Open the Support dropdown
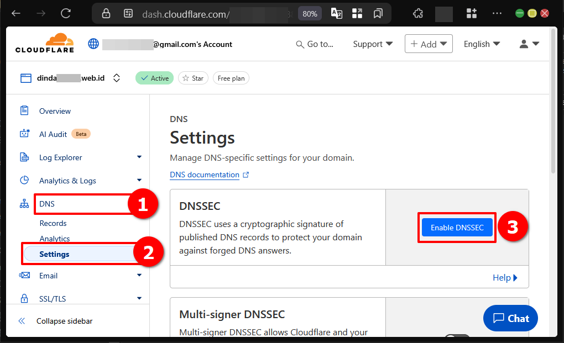The image size is (564, 343). coord(373,44)
